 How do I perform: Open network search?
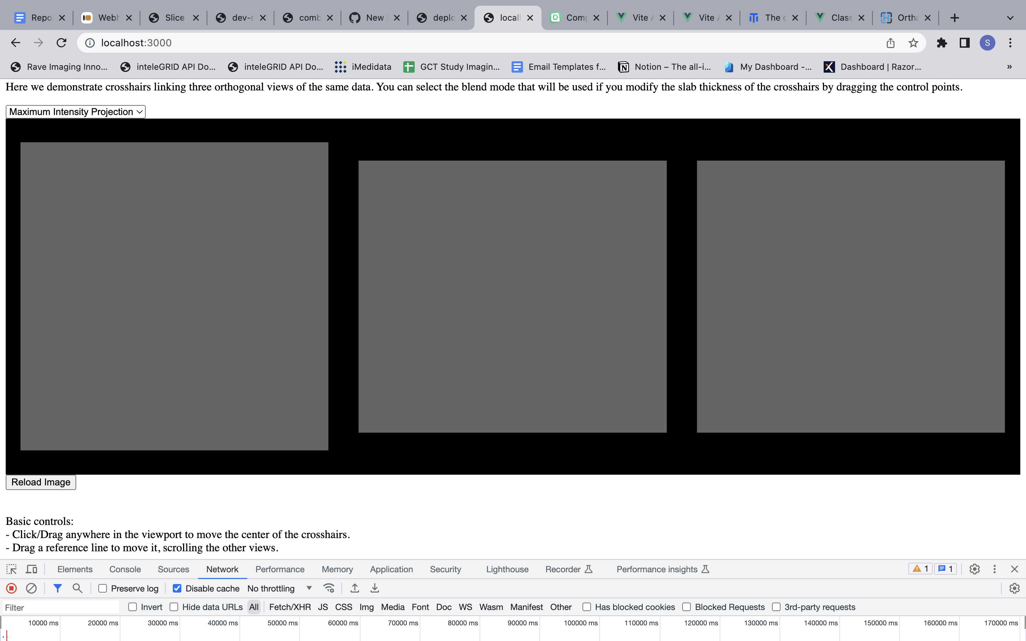[x=77, y=588]
